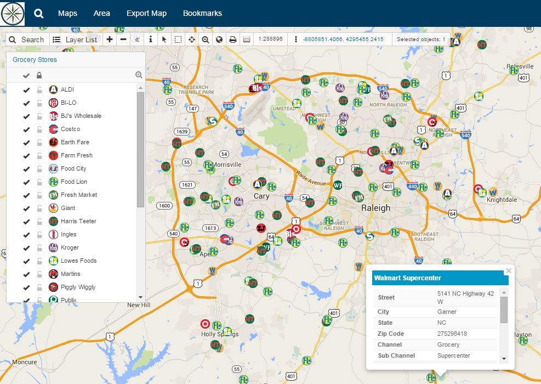Toggle the Harris Teeter layer lock
The width and height of the screenshot is (541, 384).
(x=39, y=222)
